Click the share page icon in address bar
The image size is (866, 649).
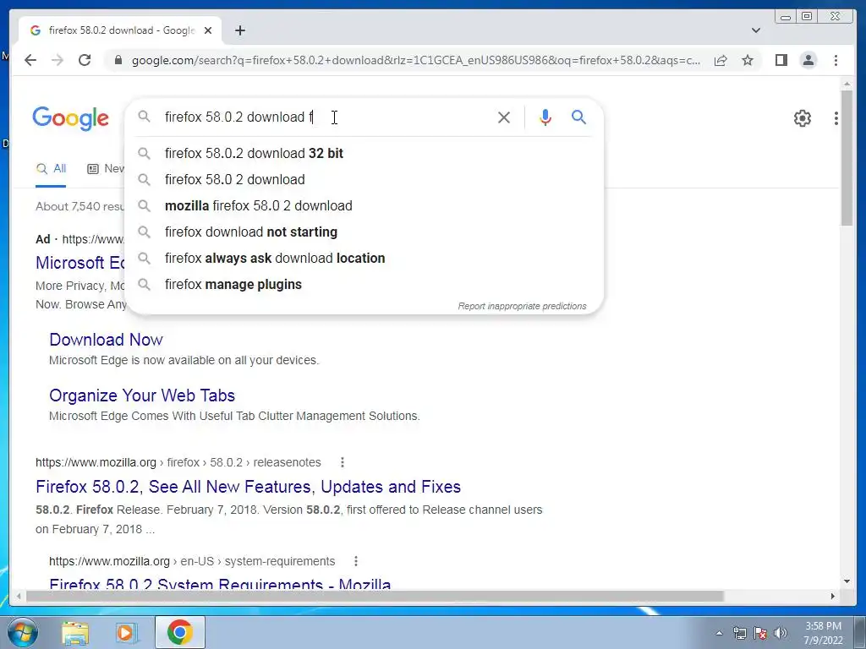point(721,60)
